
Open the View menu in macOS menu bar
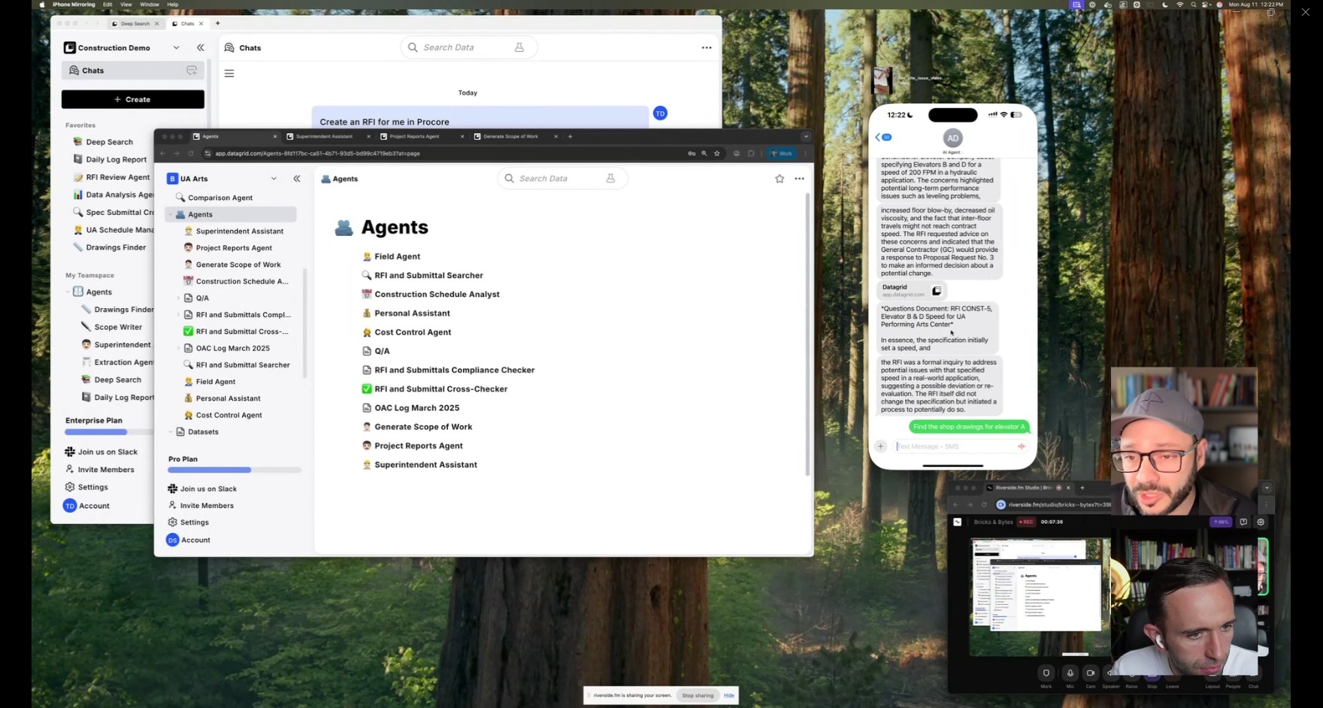(126, 5)
